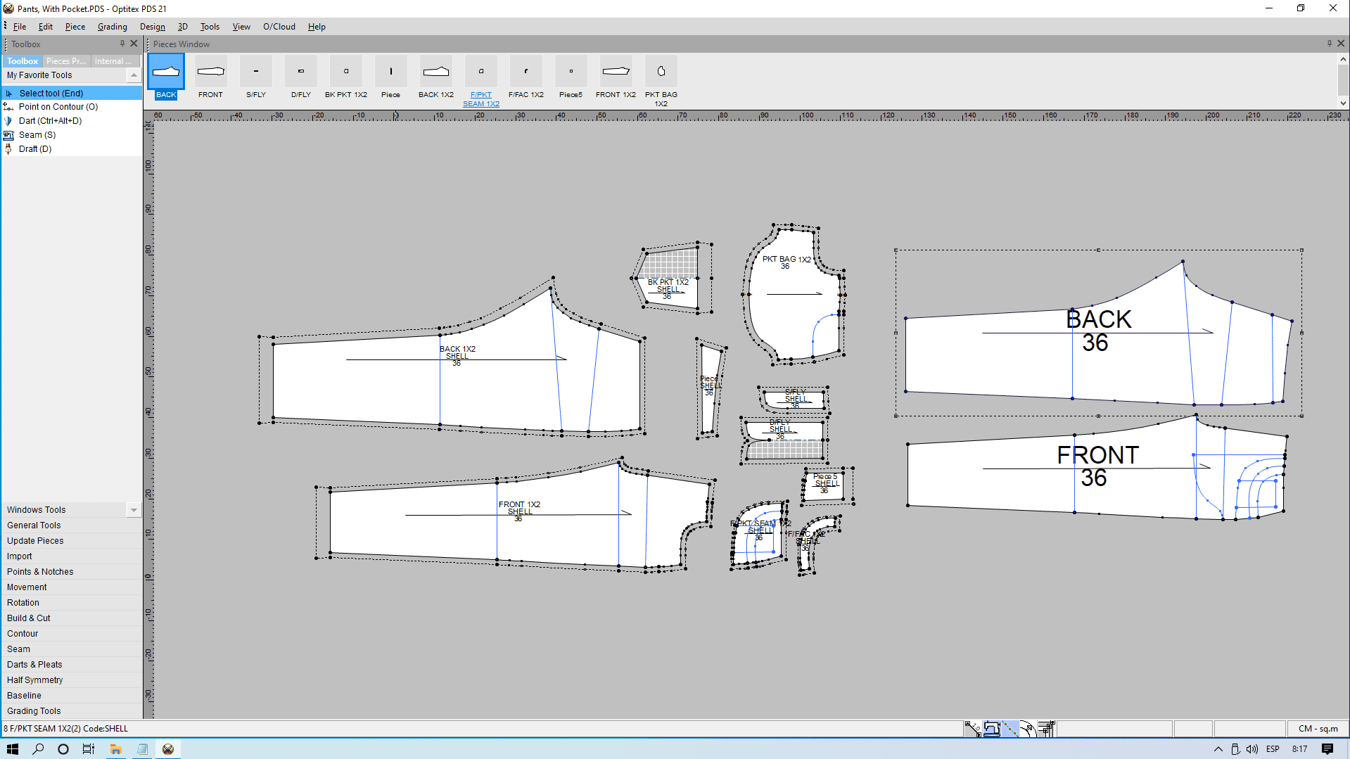Image resolution: width=1350 pixels, height=759 pixels.
Task: Click the sewing machine status bar icon
Action: 991,729
